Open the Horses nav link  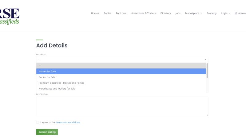tap(95, 13)
